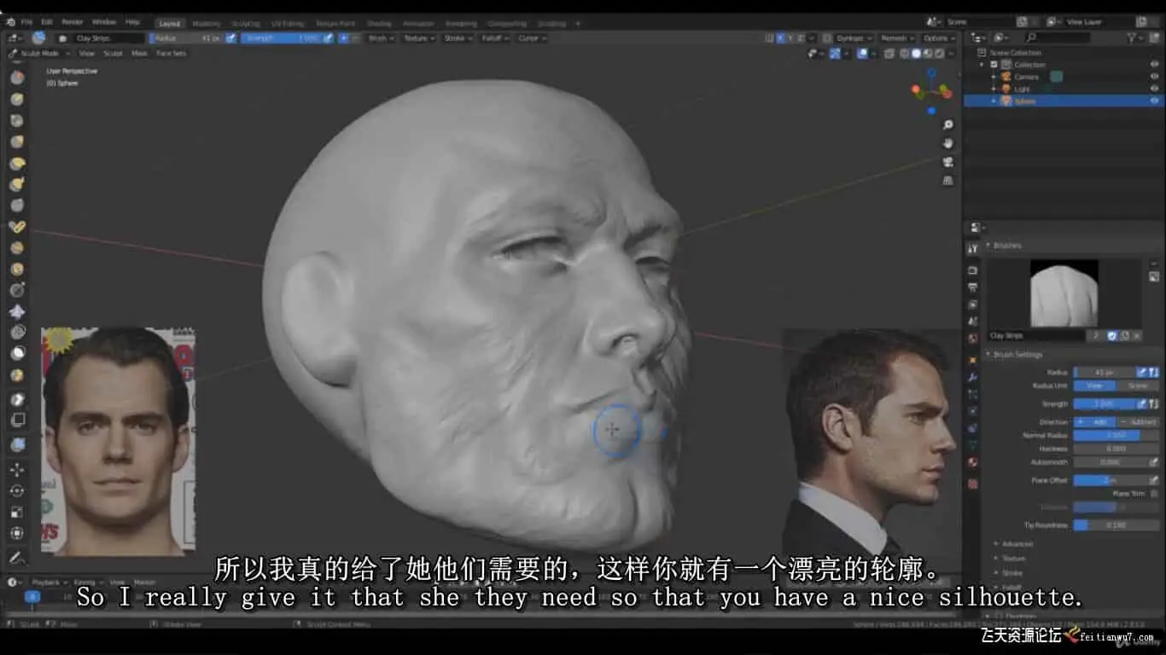Screen dimensions: 1166x655
Task: Collapse the Brush Settings panel
Action: (1017, 354)
